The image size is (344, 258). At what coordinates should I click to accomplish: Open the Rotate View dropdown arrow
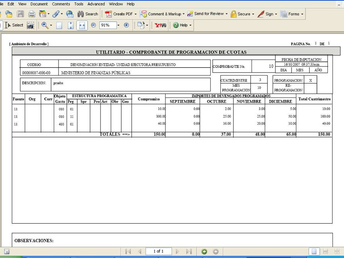(x=147, y=25)
